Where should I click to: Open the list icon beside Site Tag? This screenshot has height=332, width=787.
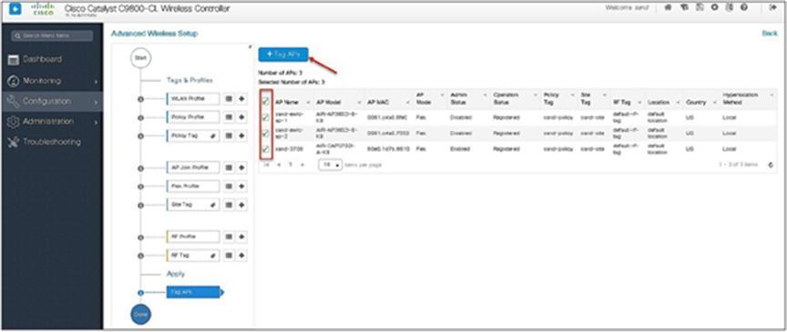pyautogui.click(x=229, y=205)
